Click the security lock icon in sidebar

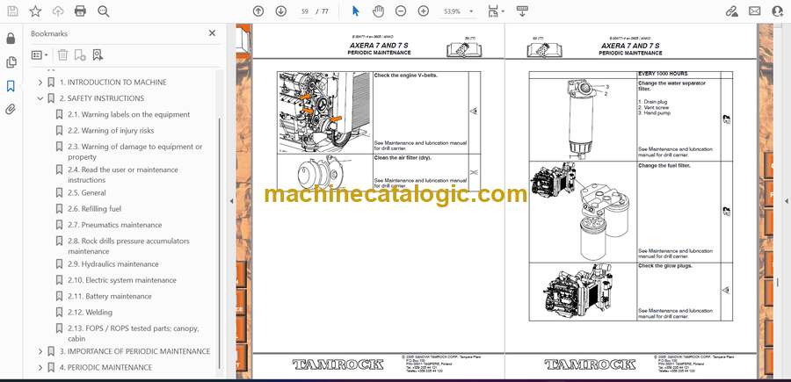click(11, 39)
